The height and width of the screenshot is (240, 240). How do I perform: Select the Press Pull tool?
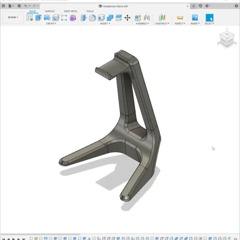pos(84,18)
